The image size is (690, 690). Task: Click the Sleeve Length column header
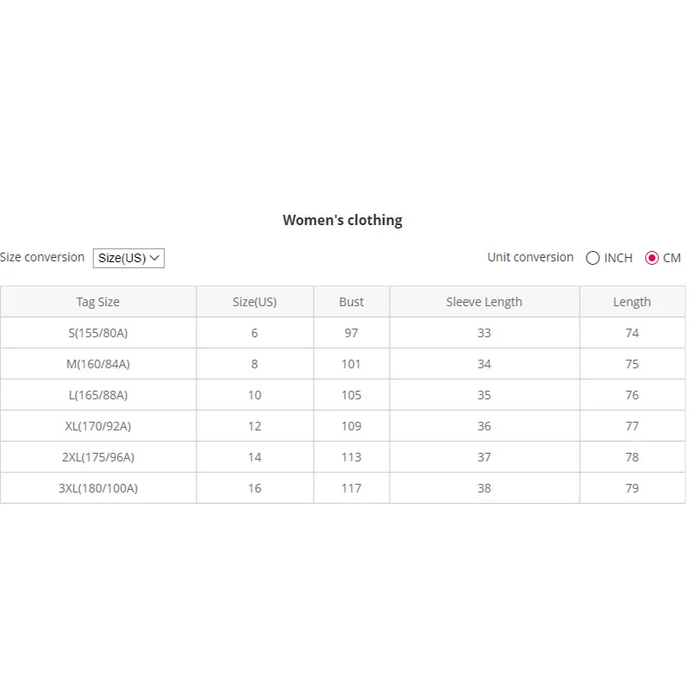pos(484,302)
